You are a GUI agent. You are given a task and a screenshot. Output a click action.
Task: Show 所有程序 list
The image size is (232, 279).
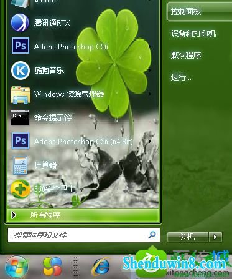click(x=83, y=215)
